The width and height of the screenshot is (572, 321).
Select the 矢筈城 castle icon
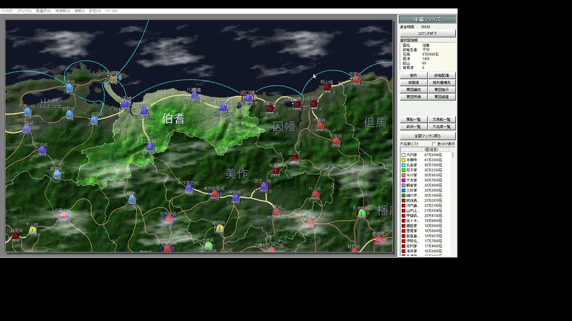(276, 171)
